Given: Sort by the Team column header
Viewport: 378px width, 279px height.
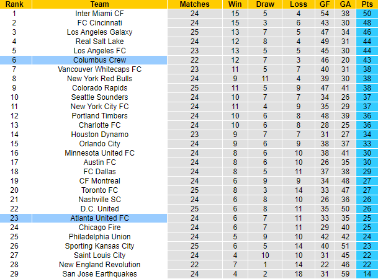Looking at the screenshot, I should [x=99, y=4].
